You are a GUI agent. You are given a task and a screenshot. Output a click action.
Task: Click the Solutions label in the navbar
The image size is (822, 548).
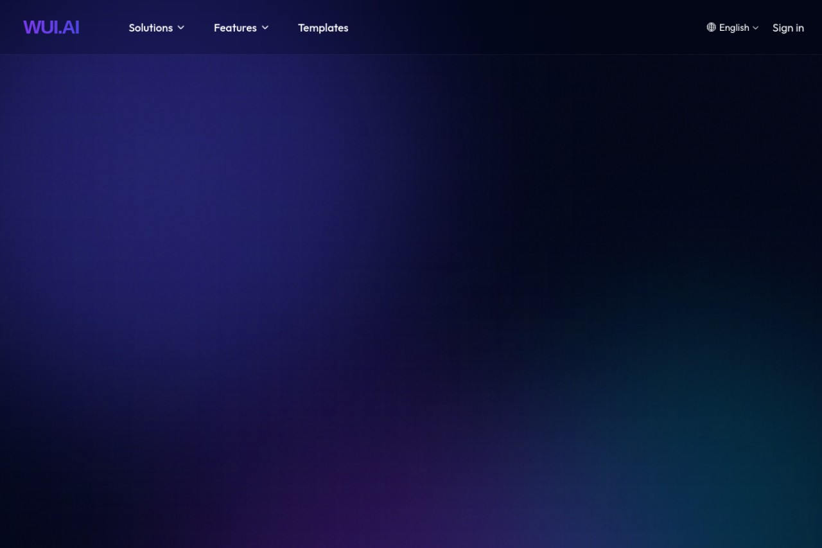(x=151, y=28)
